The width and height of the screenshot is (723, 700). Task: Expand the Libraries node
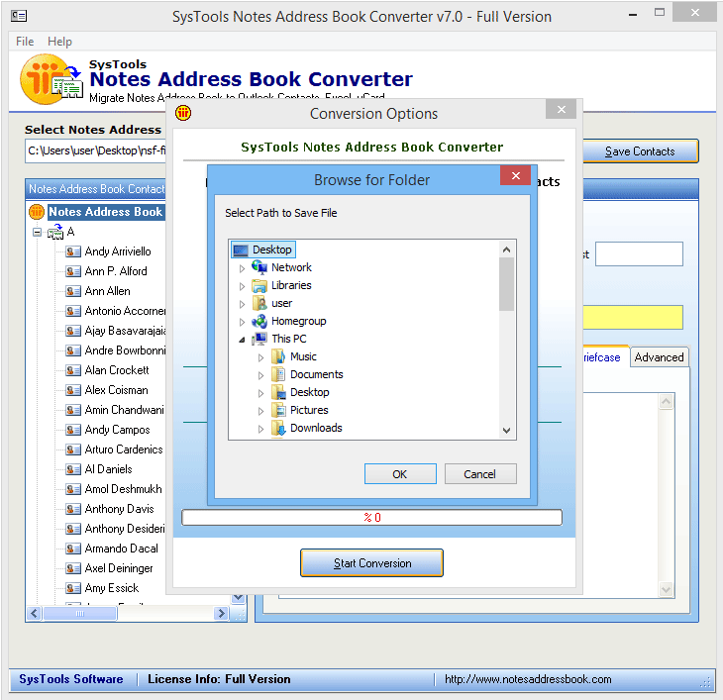pyautogui.click(x=242, y=286)
